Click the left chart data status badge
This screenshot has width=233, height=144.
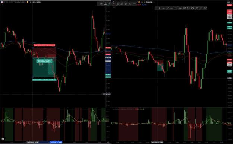[x=28, y=2]
